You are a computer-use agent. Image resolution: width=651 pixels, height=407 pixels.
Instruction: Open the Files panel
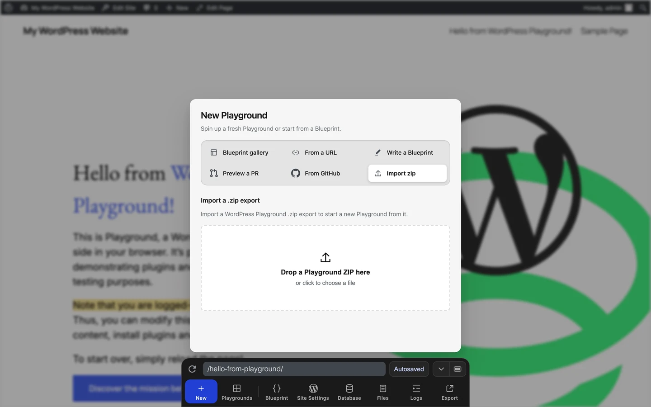click(x=383, y=392)
